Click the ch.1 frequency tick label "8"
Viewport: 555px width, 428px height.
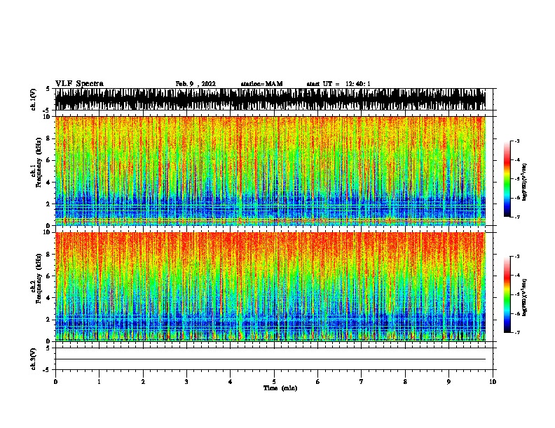[x=48, y=138]
